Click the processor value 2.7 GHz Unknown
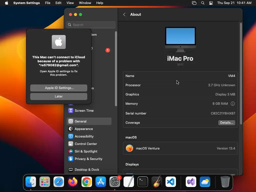 click(x=221, y=85)
